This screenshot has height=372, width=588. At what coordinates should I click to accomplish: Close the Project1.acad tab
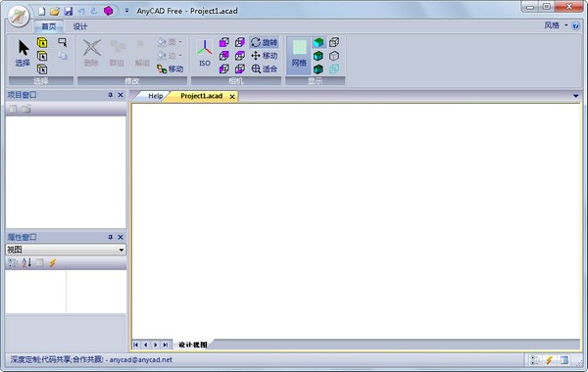point(232,97)
